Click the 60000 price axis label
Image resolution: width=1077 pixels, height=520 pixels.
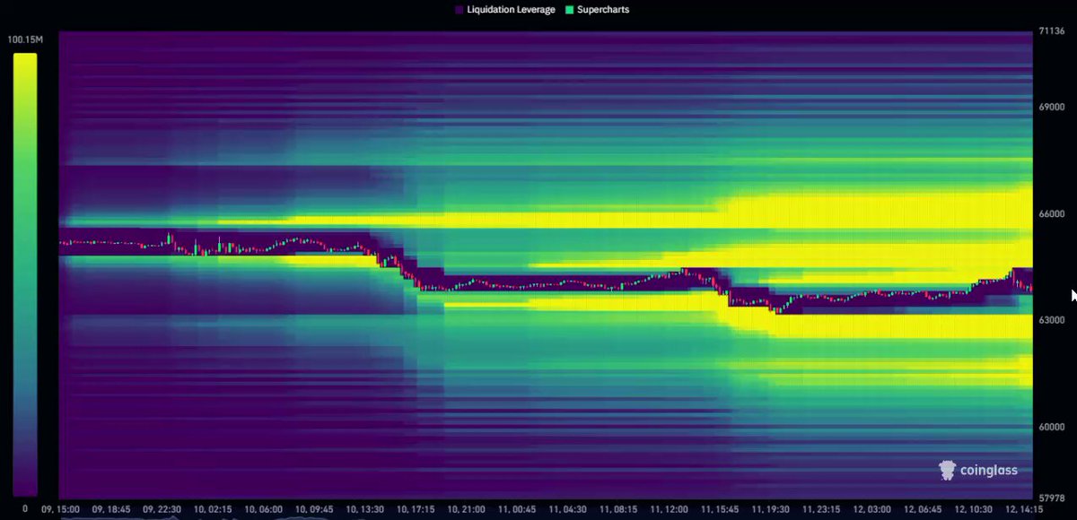(1051, 427)
